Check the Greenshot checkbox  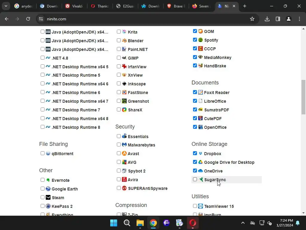point(119,101)
